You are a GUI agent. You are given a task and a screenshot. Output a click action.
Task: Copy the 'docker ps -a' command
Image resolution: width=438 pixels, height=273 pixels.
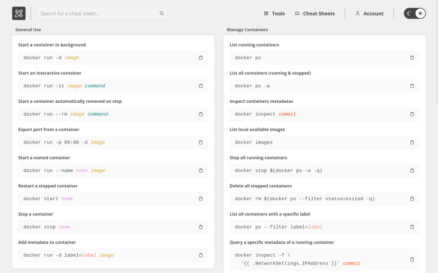point(412,86)
